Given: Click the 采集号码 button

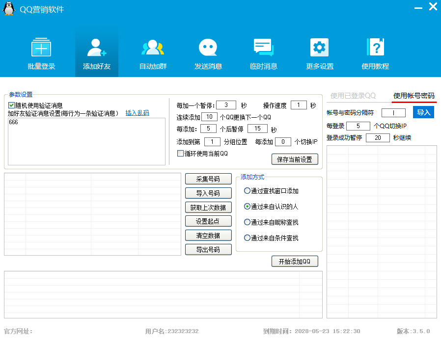Looking at the screenshot, I should (208, 179).
